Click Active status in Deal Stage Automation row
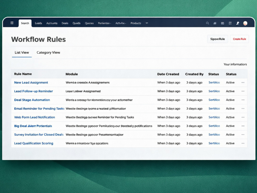The height and width of the screenshot is (193, 257). pos(230,100)
